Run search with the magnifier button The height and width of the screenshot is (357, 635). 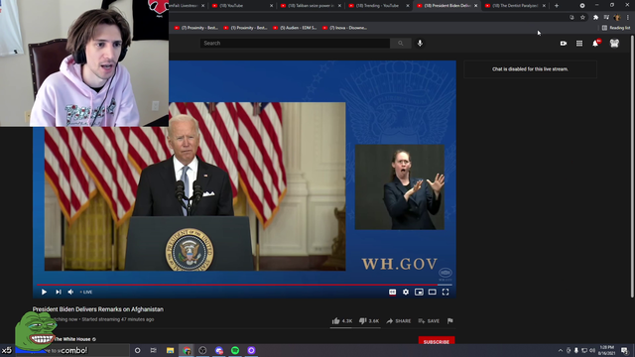401,43
